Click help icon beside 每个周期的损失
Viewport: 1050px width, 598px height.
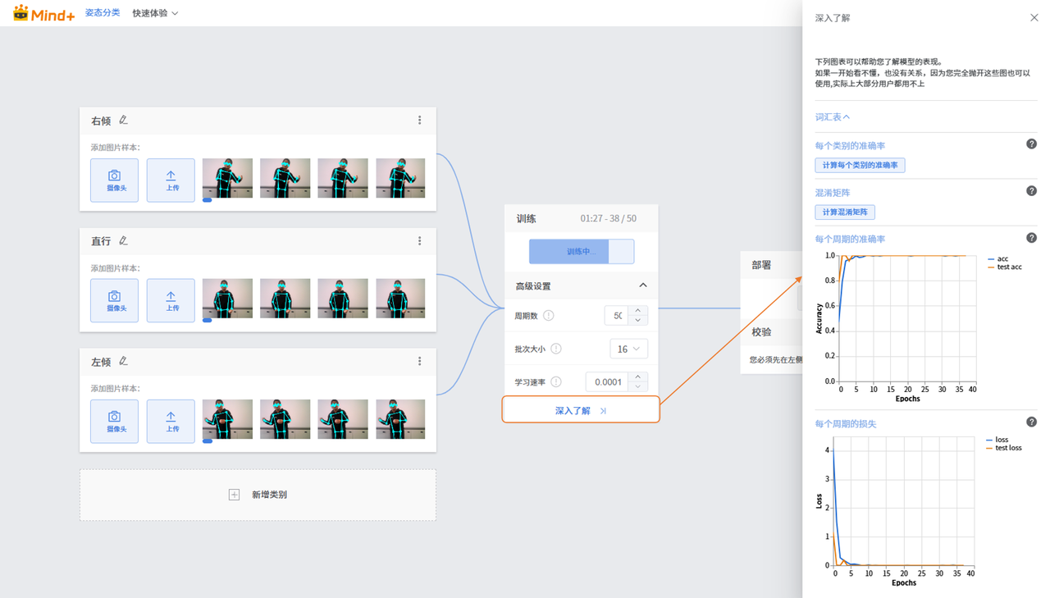click(1031, 422)
